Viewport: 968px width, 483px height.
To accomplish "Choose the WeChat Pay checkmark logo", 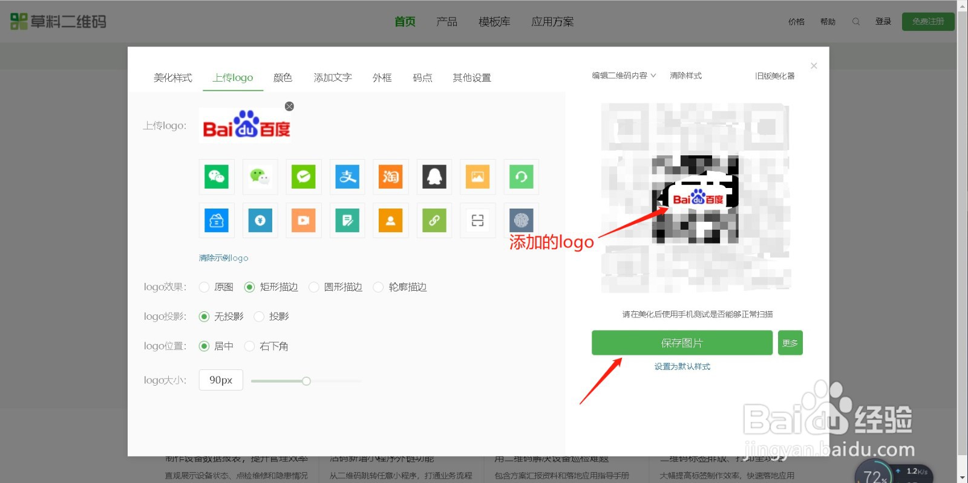I will [x=304, y=177].
